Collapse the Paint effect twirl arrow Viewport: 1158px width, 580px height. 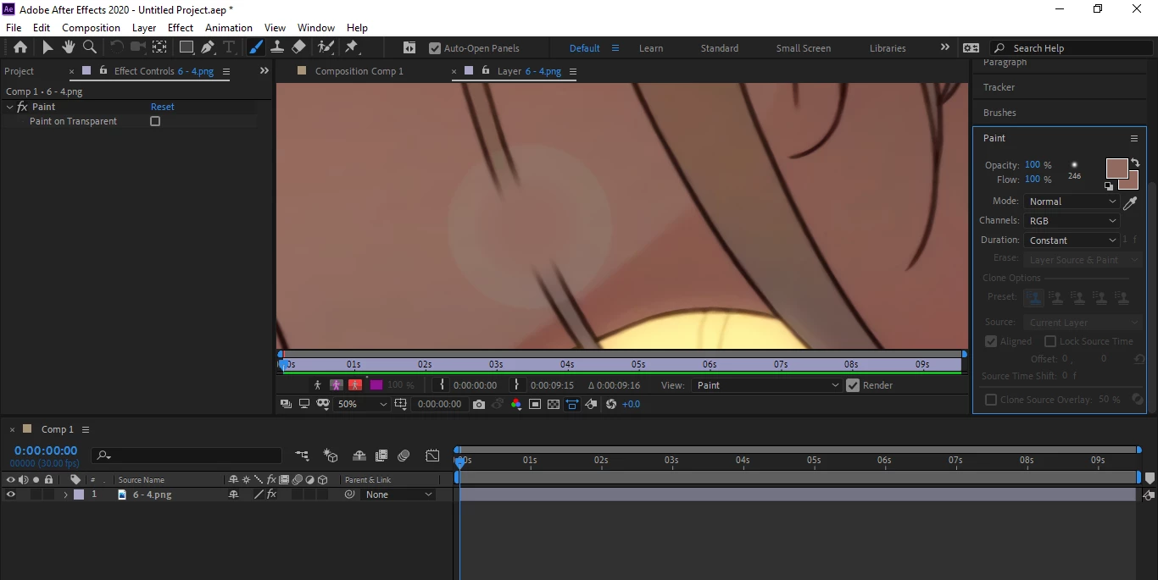tap(9, 107)
